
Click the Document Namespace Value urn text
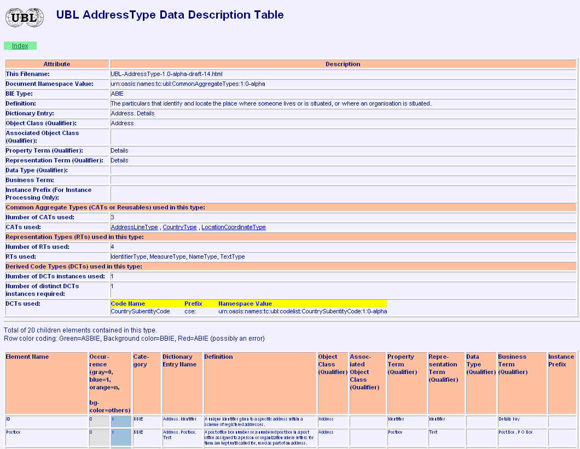[188, 84]
